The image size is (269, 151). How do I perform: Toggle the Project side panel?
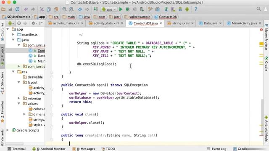[x=3, y=57]
